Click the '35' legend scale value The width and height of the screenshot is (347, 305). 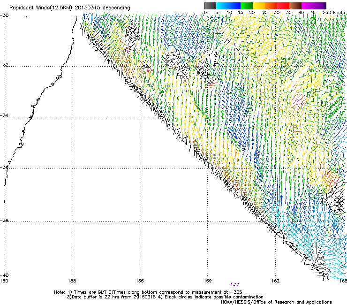289,13
